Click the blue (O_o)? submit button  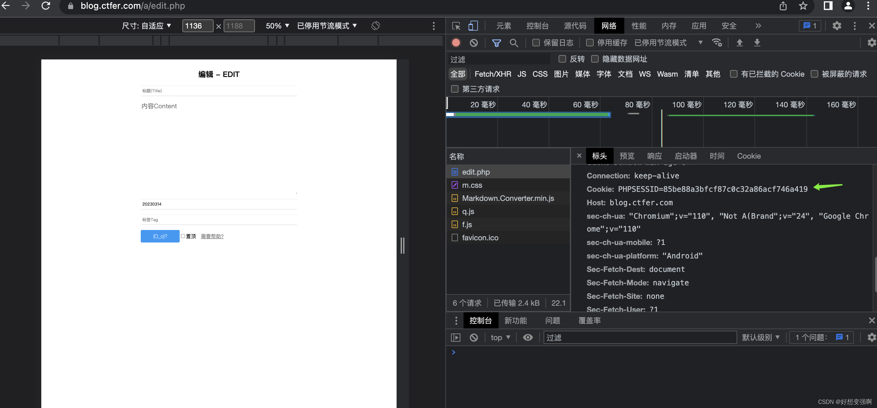(160, 236)
